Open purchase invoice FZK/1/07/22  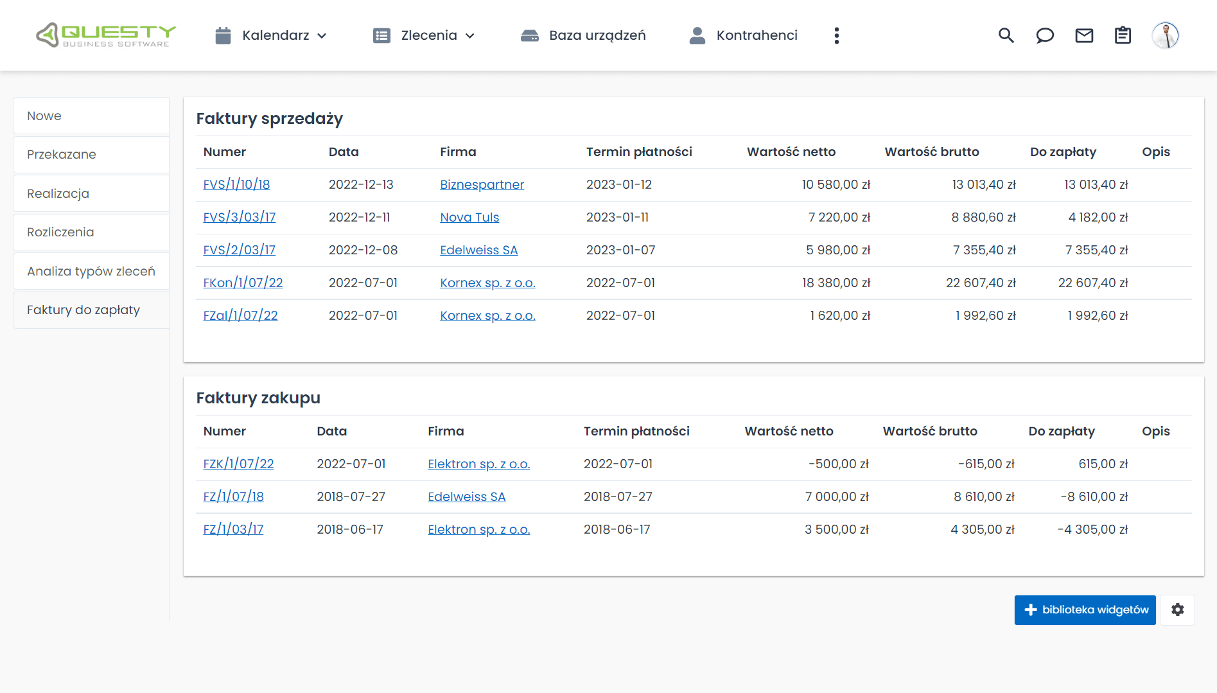tap(238, 464)
